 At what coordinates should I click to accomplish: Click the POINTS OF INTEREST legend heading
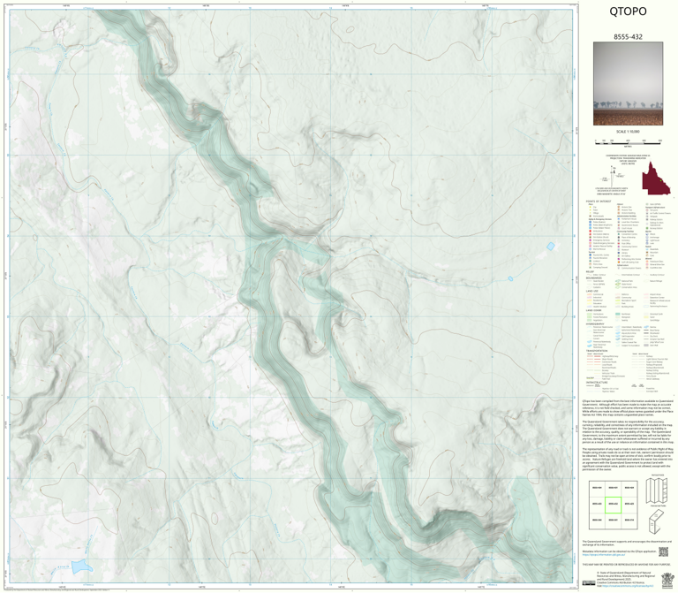point(599,201)
